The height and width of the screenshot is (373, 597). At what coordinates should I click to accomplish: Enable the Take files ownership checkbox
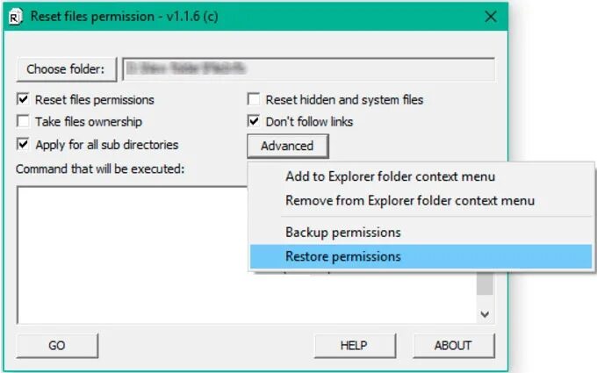click(x=23, y=122)
